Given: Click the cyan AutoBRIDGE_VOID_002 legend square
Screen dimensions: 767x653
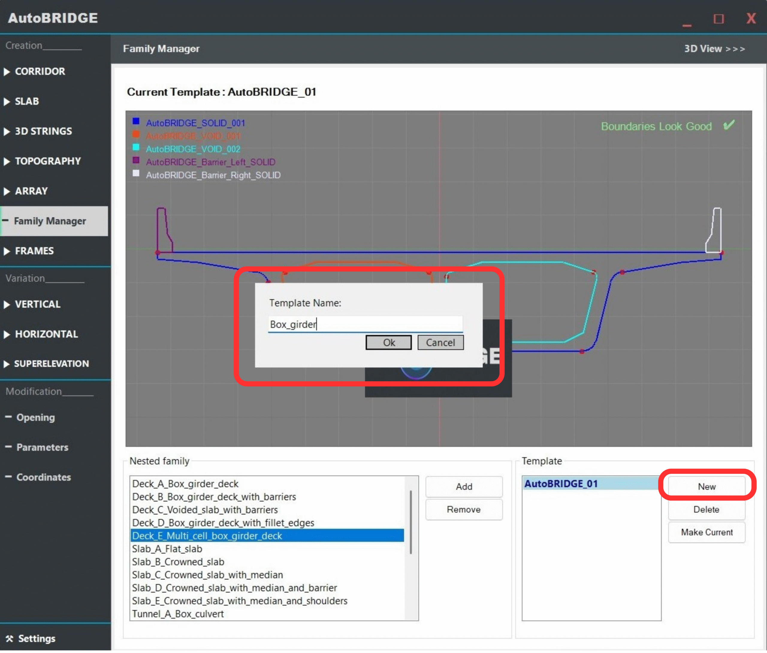Looking at the screenshot, I should pyautogui.click(x=136, y=148).
